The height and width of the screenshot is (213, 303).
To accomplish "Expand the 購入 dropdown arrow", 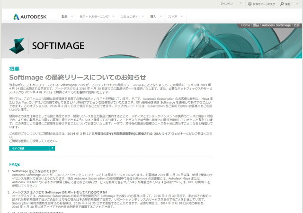I will (x=161, y=17).
